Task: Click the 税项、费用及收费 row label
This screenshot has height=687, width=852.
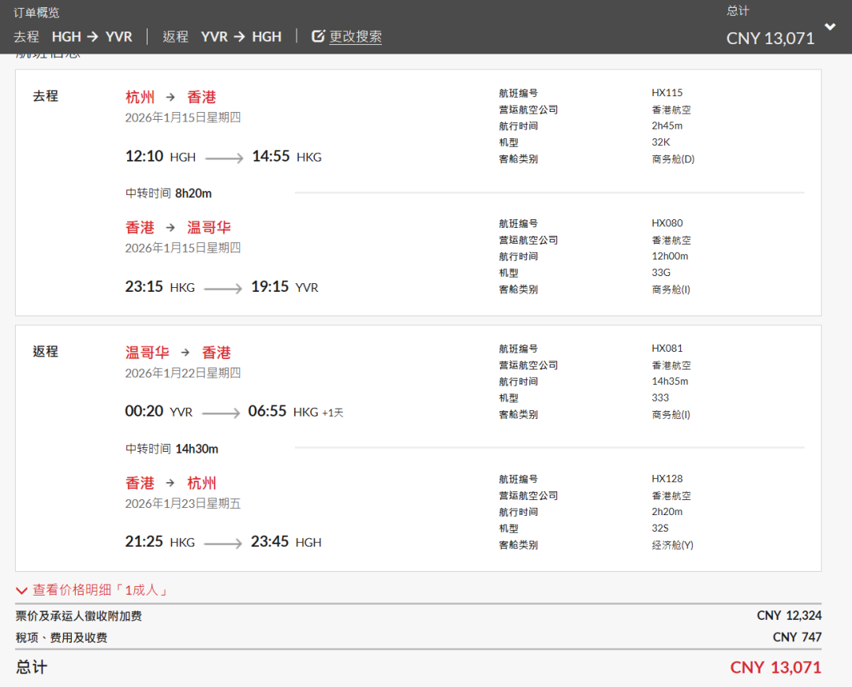Action: click(x=62, y=637)
